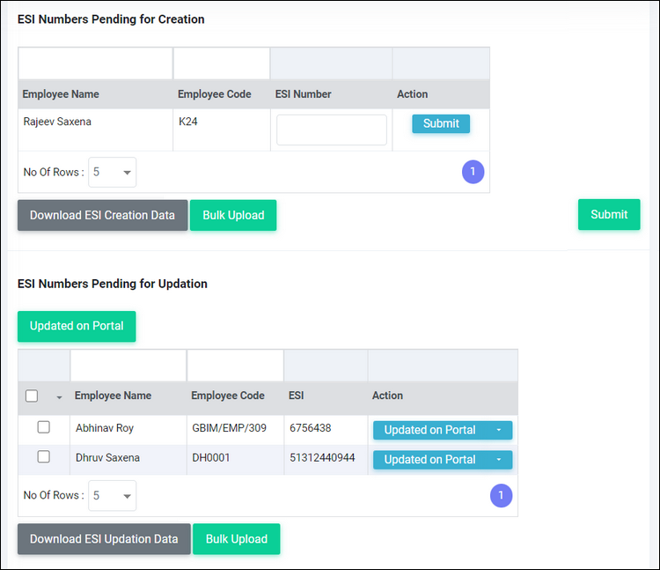Click blue Submit for Rajeev Saxena
660x570 pixels.
[441, 123]
